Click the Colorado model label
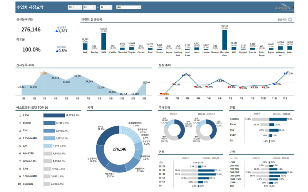This screenshot has height=192, width=308. click(x=28, y=184)
